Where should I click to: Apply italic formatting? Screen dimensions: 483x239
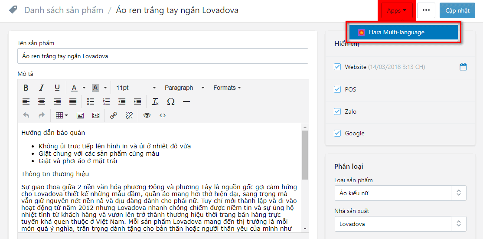click(42, 88)
